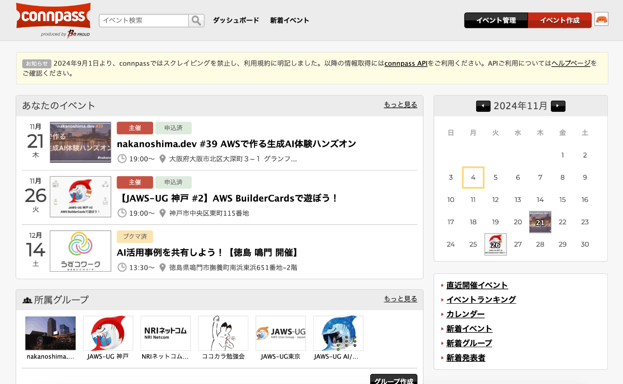Select calendar date 30
This screenshot has width=623, height=384.
[x=585, y=244]
